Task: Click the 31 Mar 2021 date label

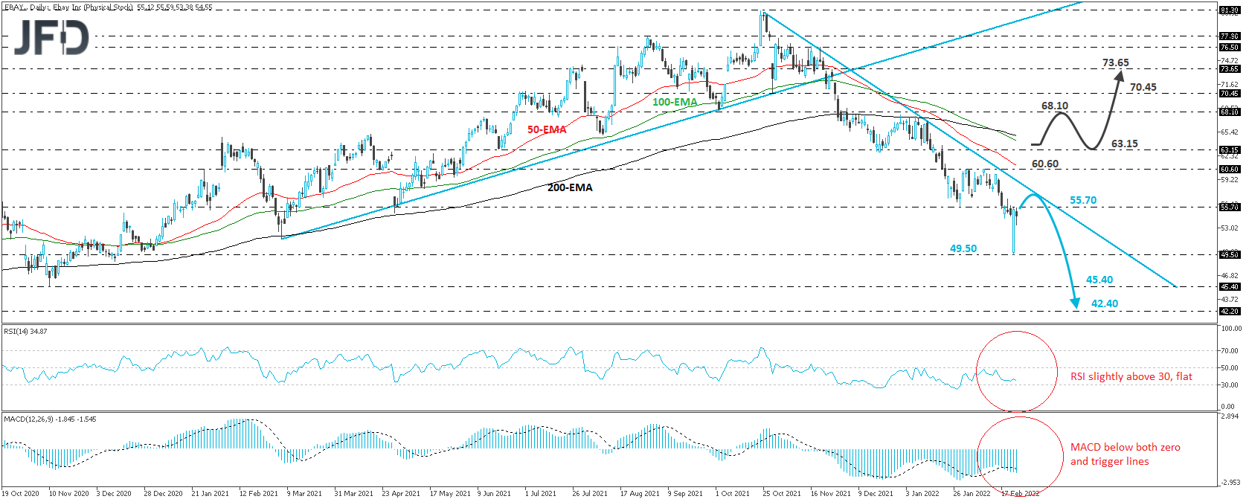Action: tap(353, 493)
